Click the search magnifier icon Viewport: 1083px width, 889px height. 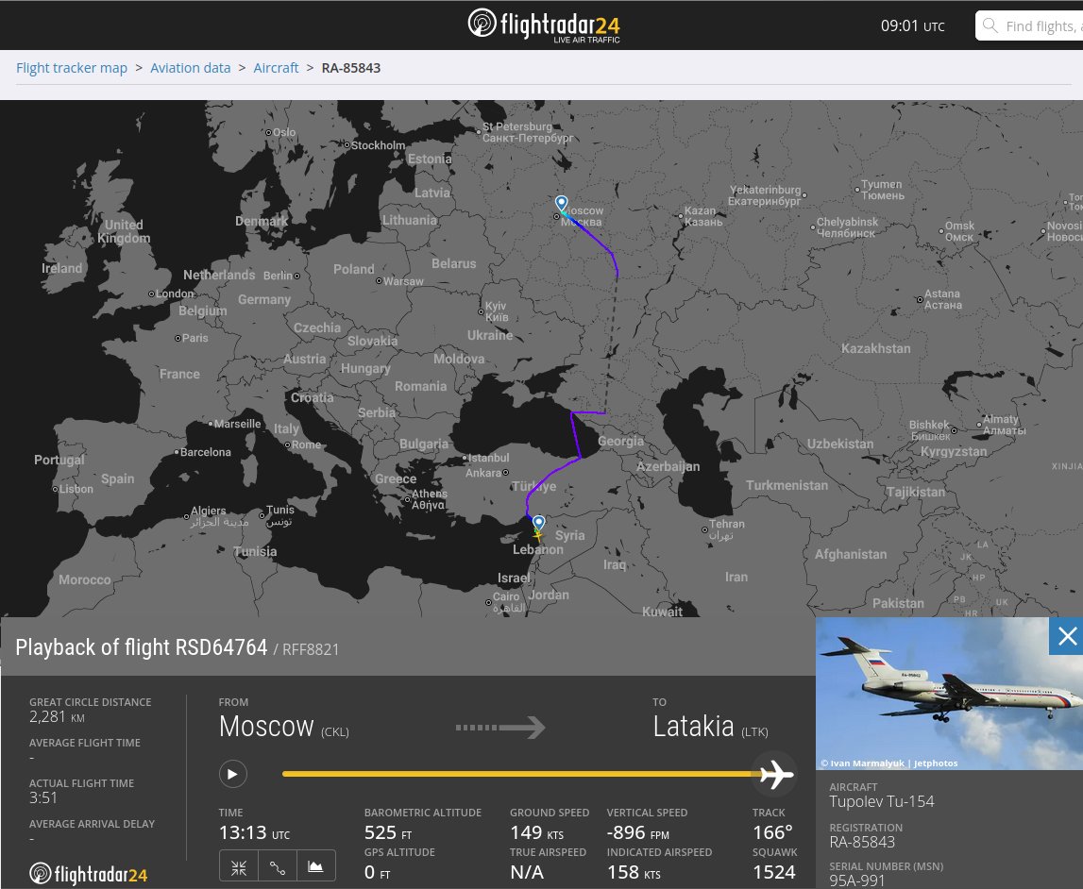pos(990,25)
